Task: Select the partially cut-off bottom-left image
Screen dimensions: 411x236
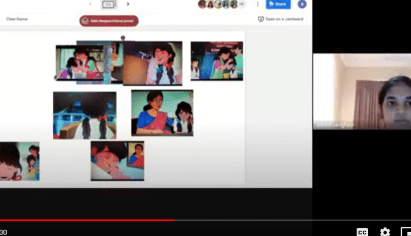Action: pyautogui.click(x=20, y=161)
